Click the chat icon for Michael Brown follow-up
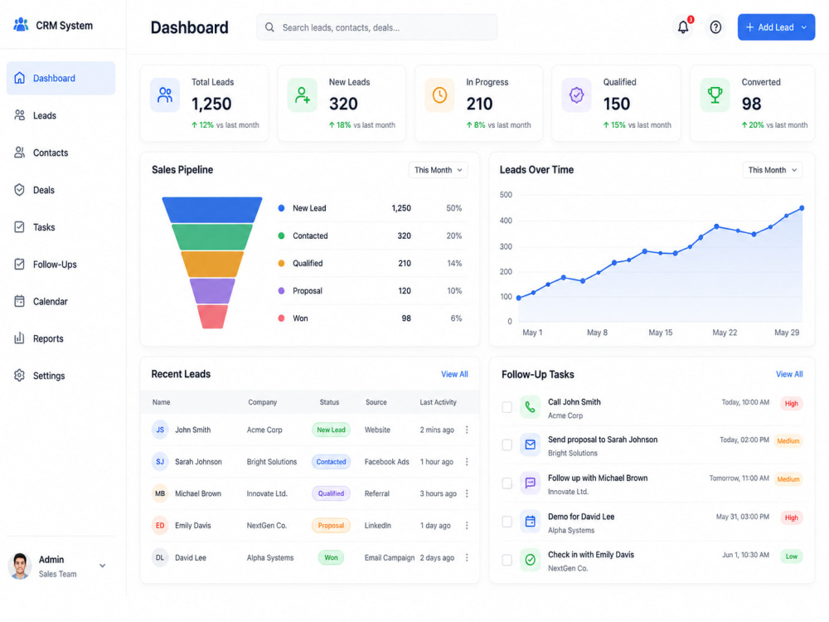This screenshot has height=622, width=829. pyautogui.click(x=530, y=483)
